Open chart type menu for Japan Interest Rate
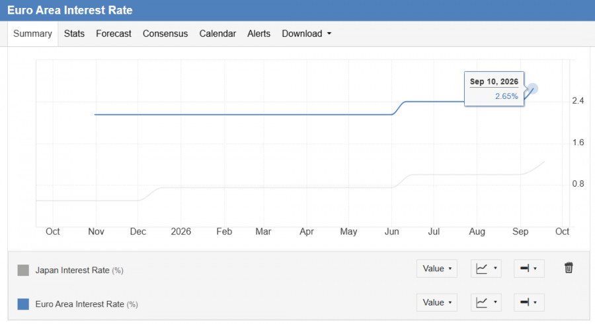Image resolution: width=595 pixels, height=324 pixels. (486, 269)
